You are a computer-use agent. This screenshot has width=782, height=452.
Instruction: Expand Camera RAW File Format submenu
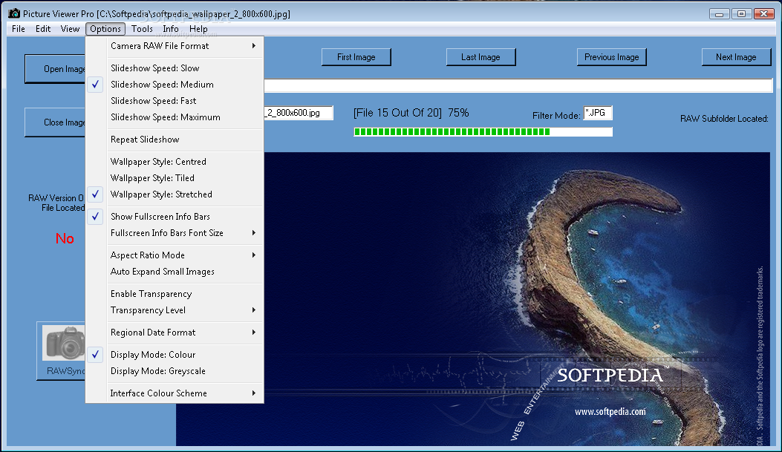click(x=175, y=46)
